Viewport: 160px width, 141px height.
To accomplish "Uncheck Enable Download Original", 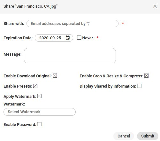I will pyautogui.click(x=55, y=76).
